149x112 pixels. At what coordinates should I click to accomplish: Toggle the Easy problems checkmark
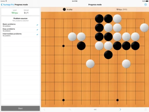pyautogui.click(x=37, y=30)
